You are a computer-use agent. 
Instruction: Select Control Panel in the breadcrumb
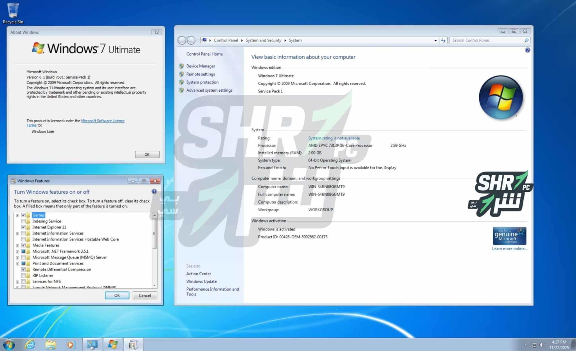point(226,40)
